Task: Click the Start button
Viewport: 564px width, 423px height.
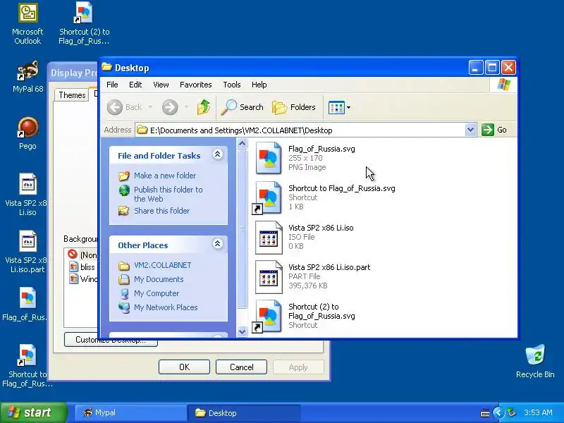Action: (33, 412)
